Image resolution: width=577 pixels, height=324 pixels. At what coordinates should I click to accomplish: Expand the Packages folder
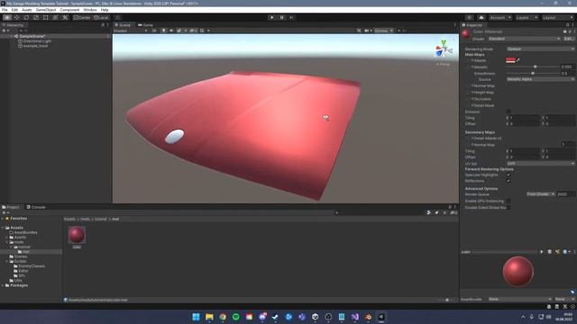pyautogui.click(x=3, y=285)
